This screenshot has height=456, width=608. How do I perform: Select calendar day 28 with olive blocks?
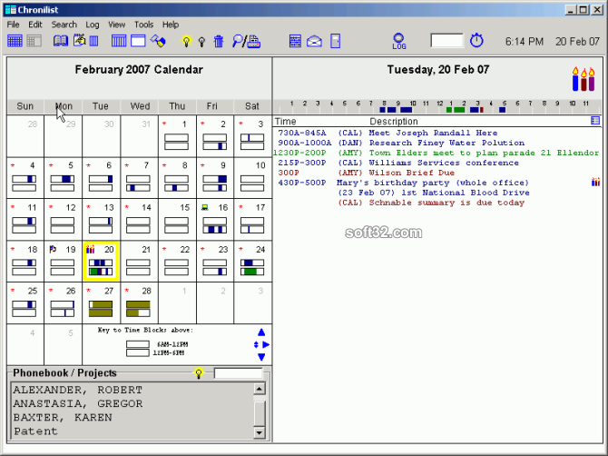(x=139, y=302)
